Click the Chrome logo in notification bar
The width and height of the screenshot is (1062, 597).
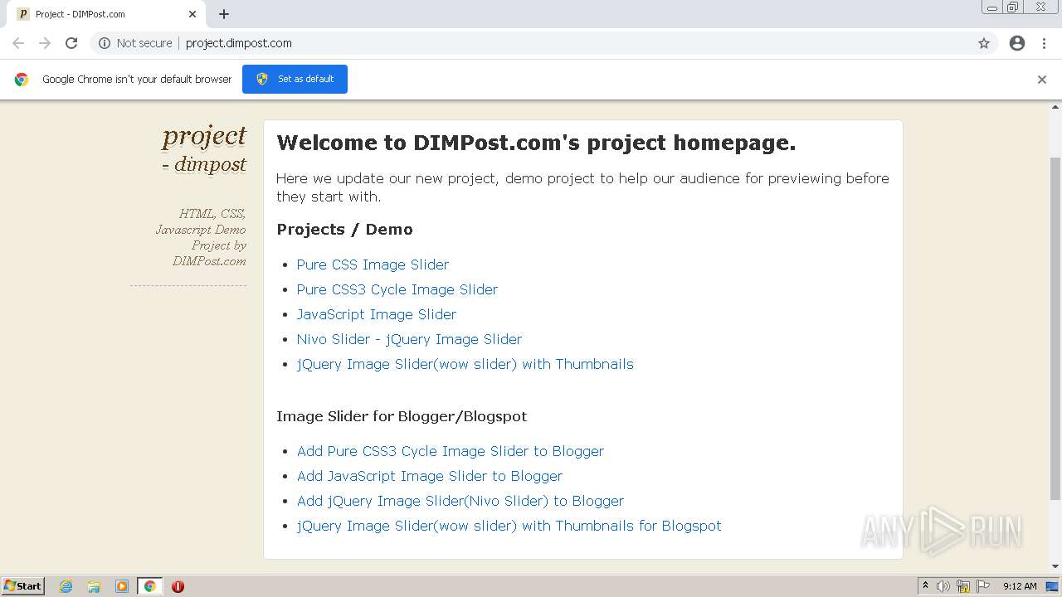point(22,80)
